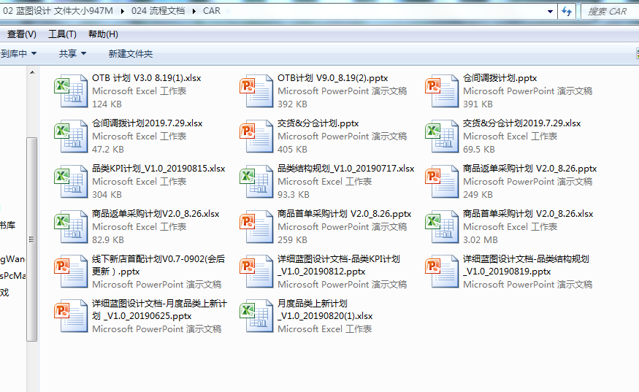Click the refresh button beside the address bar
This screenshot has height=392, width=639.
(x=567, y=11)
